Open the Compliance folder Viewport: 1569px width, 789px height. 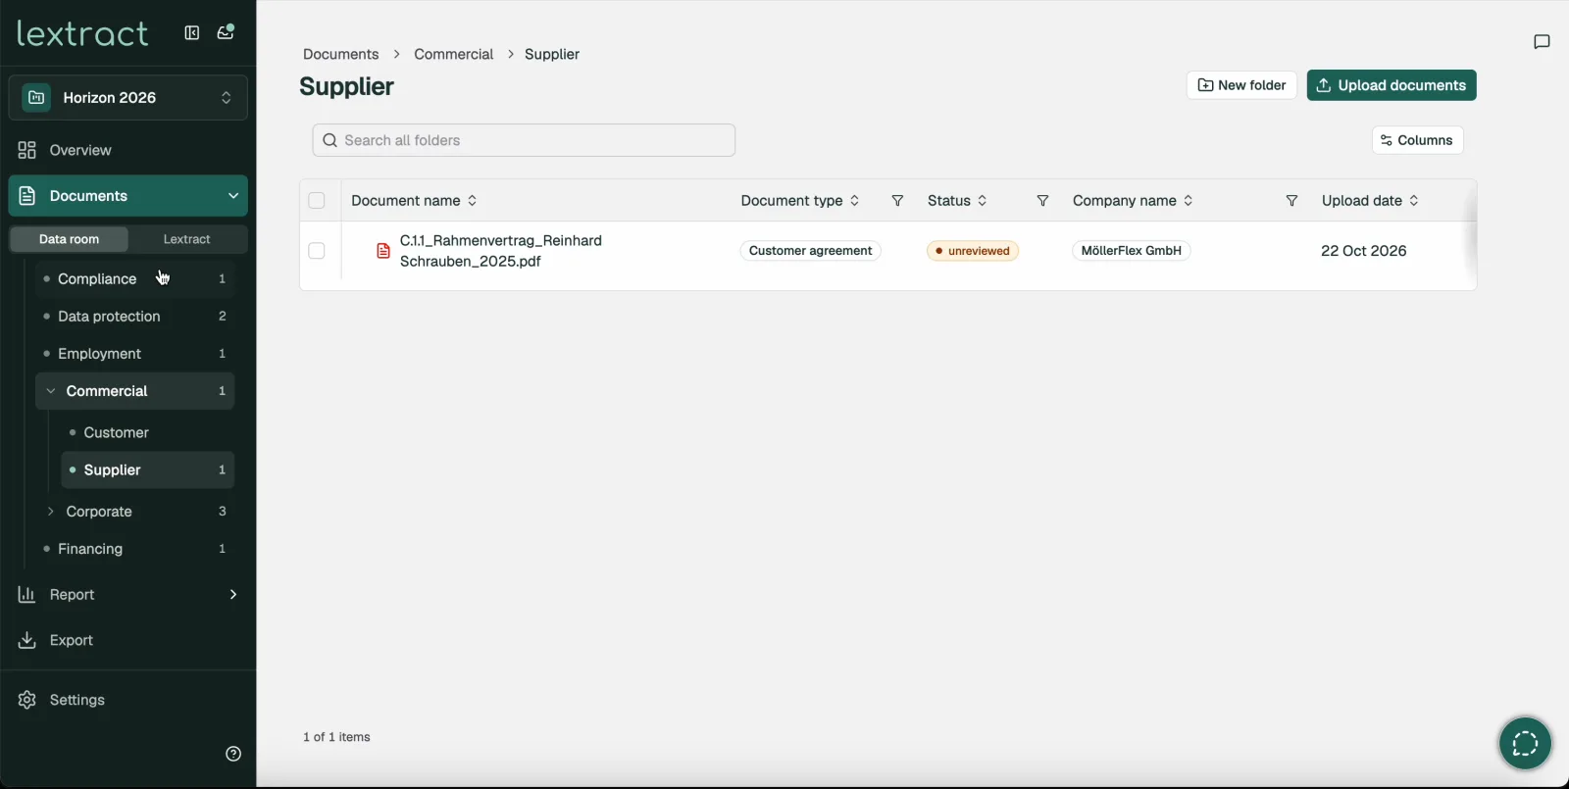(x=134, y=279)
